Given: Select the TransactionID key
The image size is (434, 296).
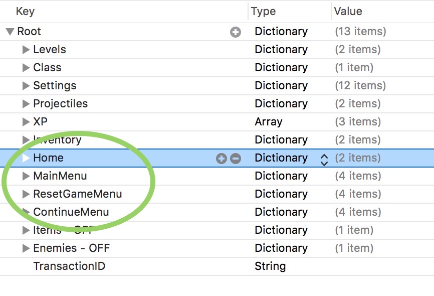Looking at the screenshot, I should 69,266.
